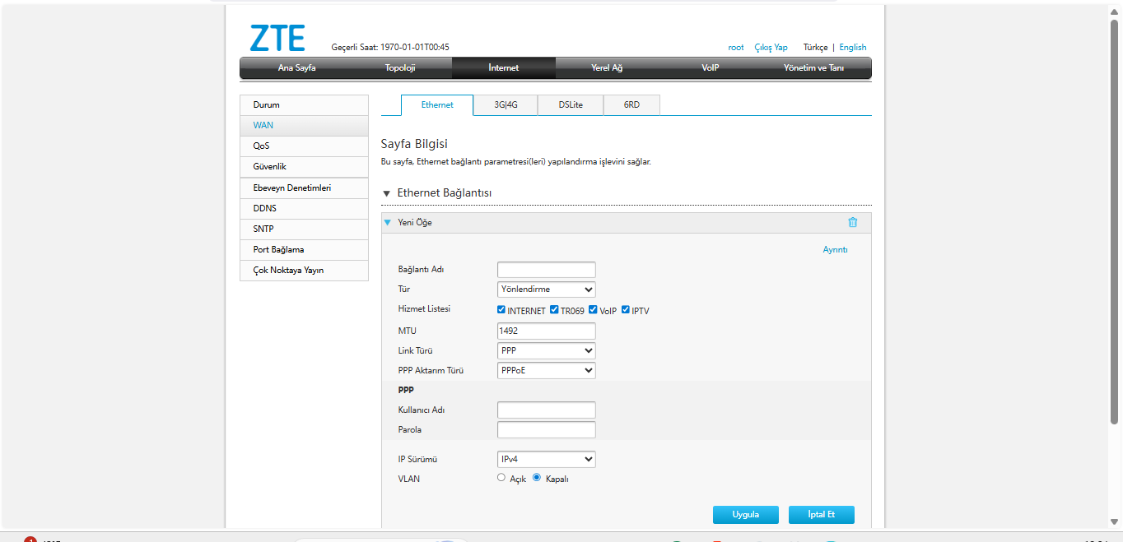
Task: Select the Türkçe language option
Action: click(816, 48)
